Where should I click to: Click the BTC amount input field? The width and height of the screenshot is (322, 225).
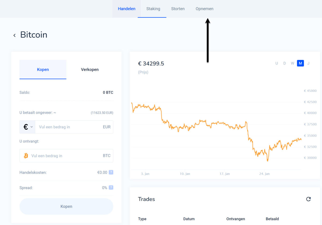[x=66, y=156]
